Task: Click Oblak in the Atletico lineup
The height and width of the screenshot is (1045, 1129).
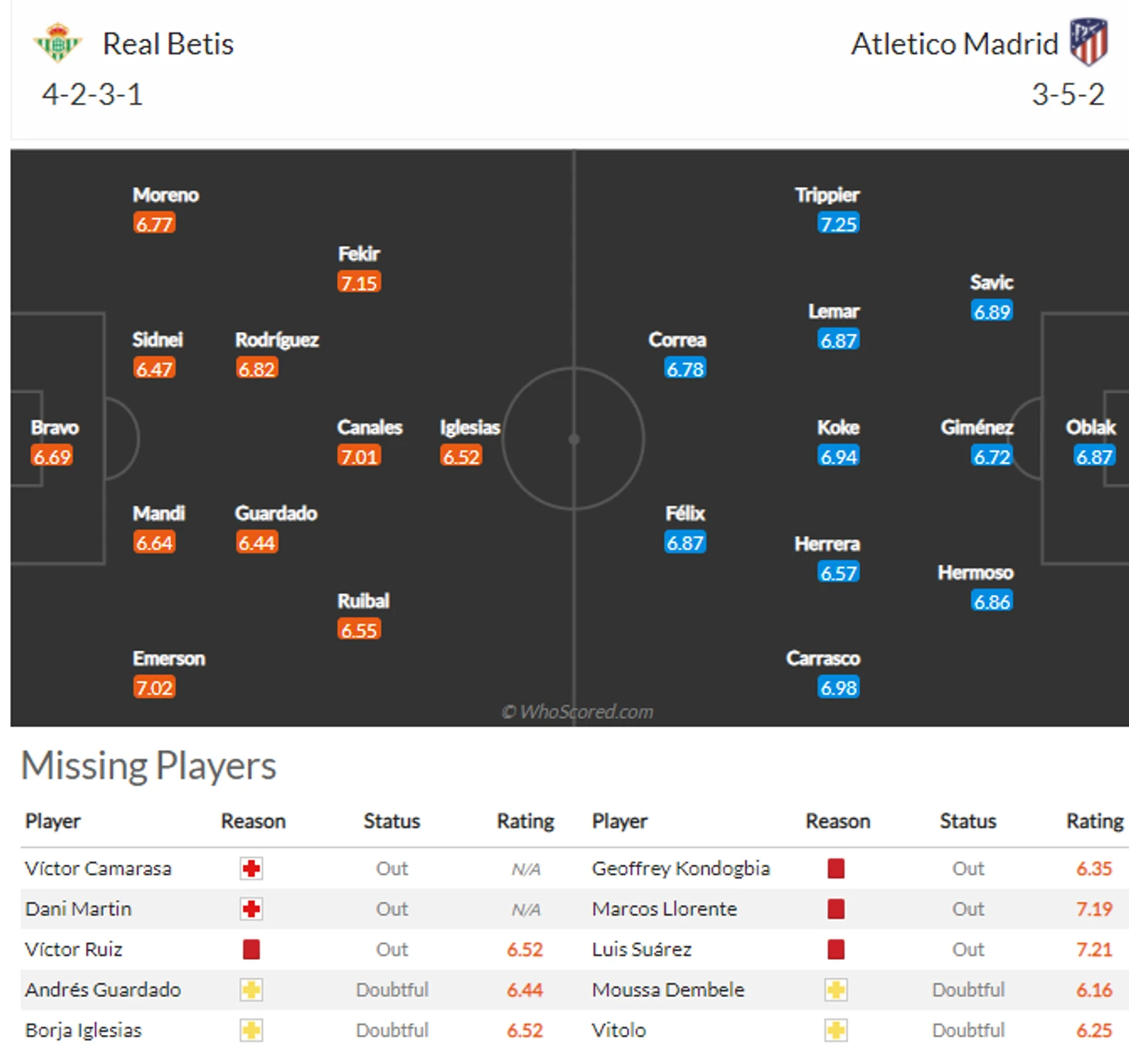Action: (1090, 428)
